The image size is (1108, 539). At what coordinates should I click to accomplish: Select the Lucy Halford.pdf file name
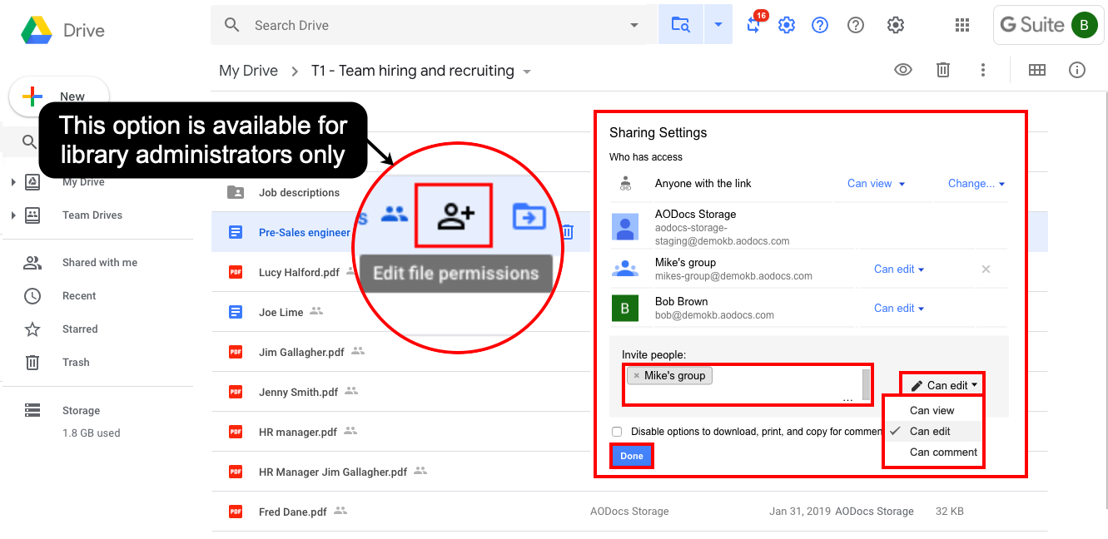(300, 272)
